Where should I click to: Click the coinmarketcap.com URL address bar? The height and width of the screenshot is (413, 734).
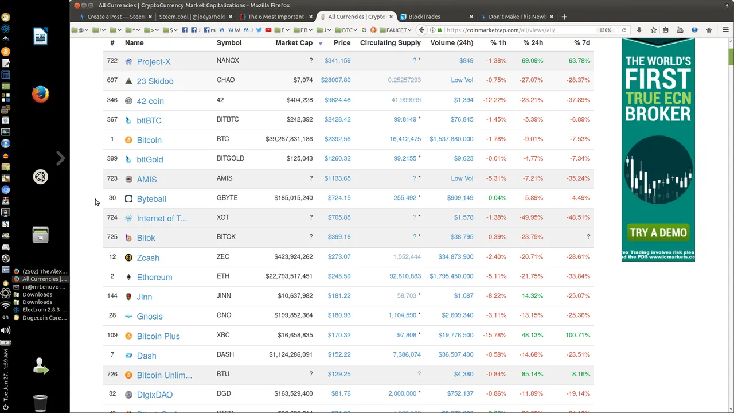pyautogui.click(x=516, y=30)
